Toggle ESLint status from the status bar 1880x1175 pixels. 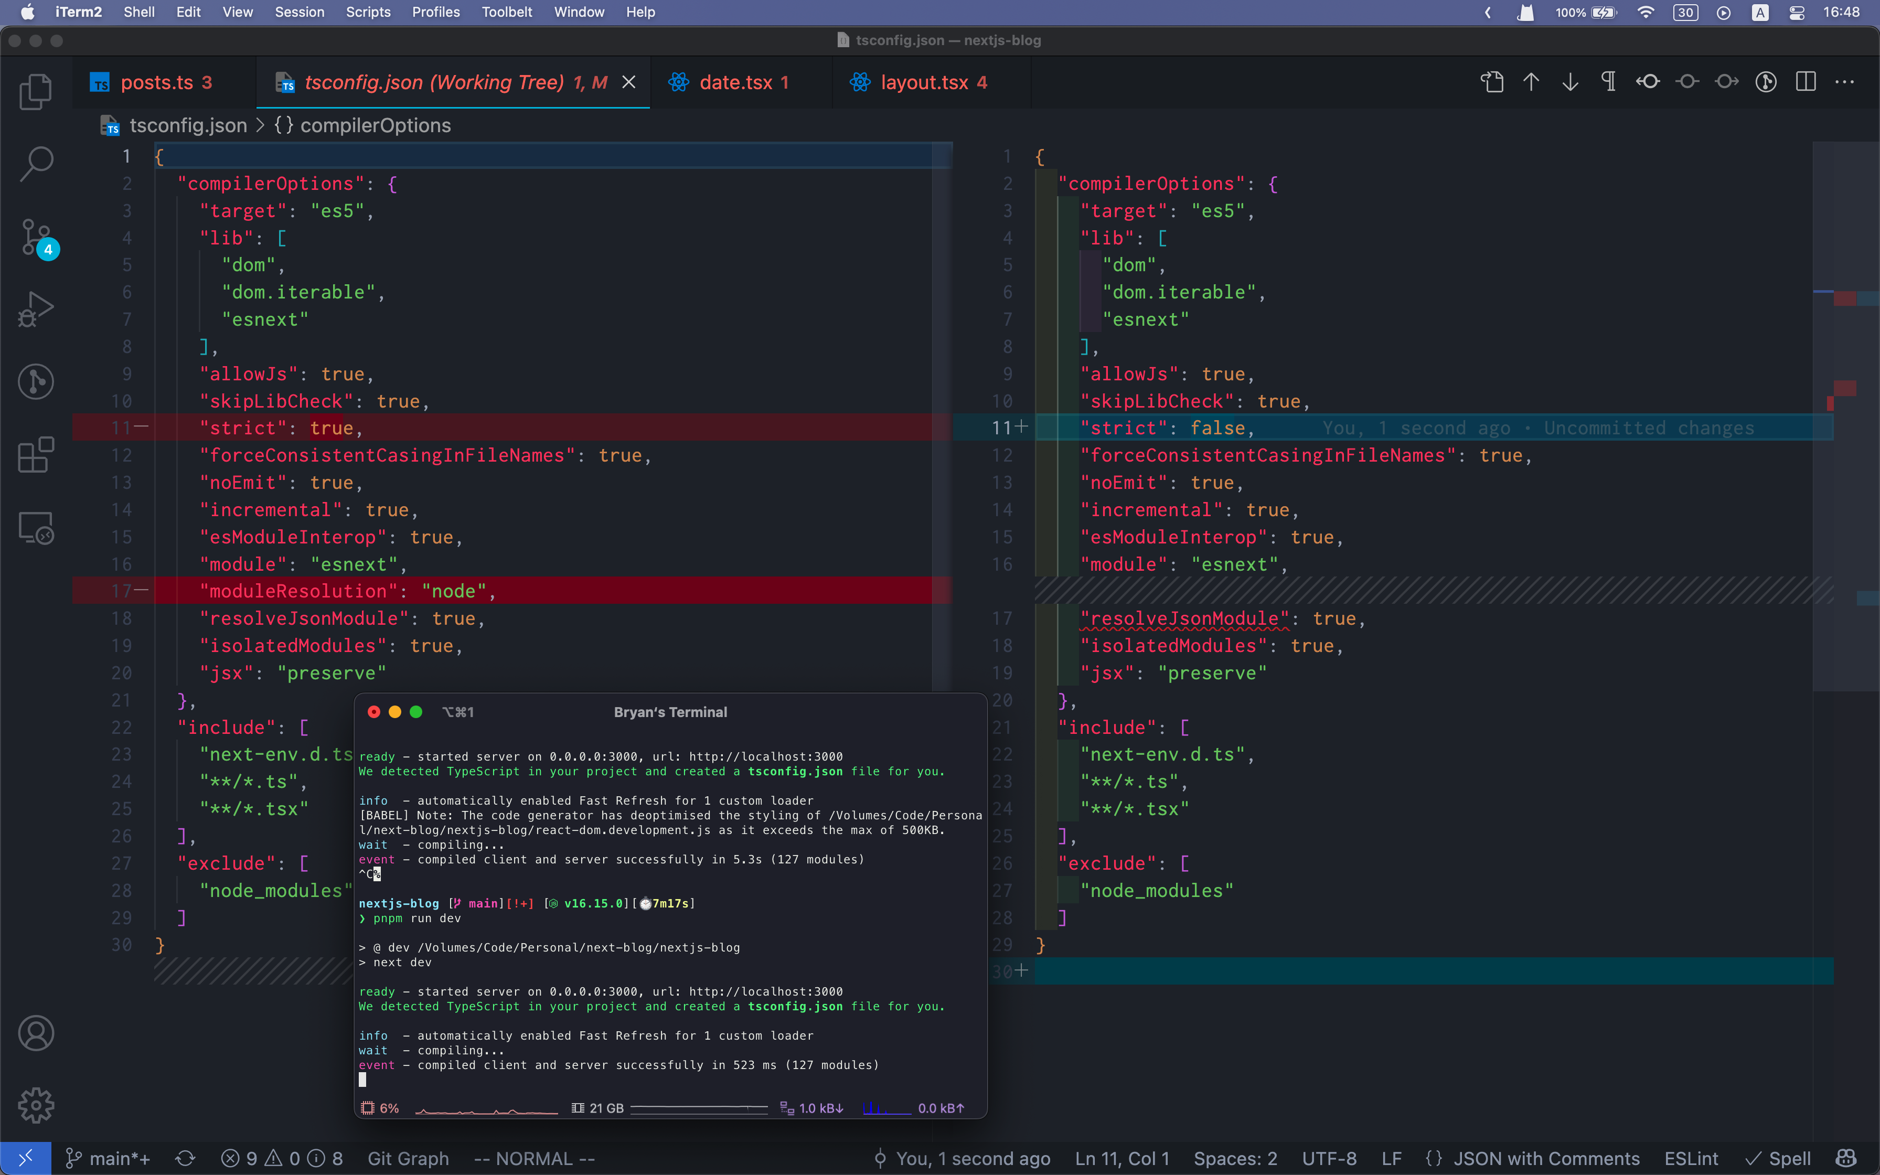[x=1691, y=1158]
